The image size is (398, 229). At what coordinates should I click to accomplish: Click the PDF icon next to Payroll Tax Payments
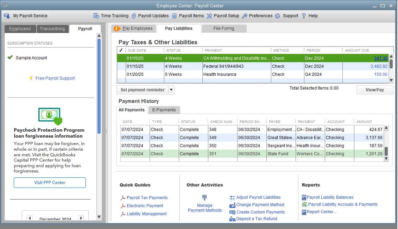coord(123,198)
